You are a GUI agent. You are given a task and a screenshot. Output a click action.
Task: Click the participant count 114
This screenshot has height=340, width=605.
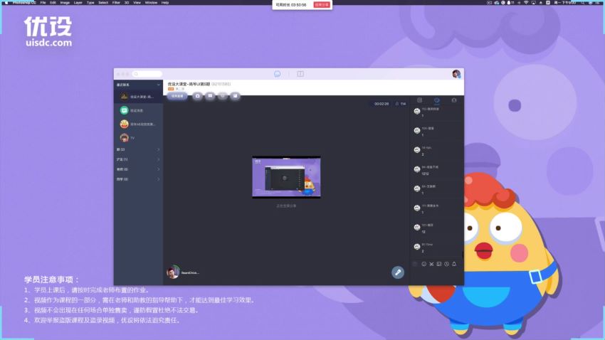click(403, 104)
